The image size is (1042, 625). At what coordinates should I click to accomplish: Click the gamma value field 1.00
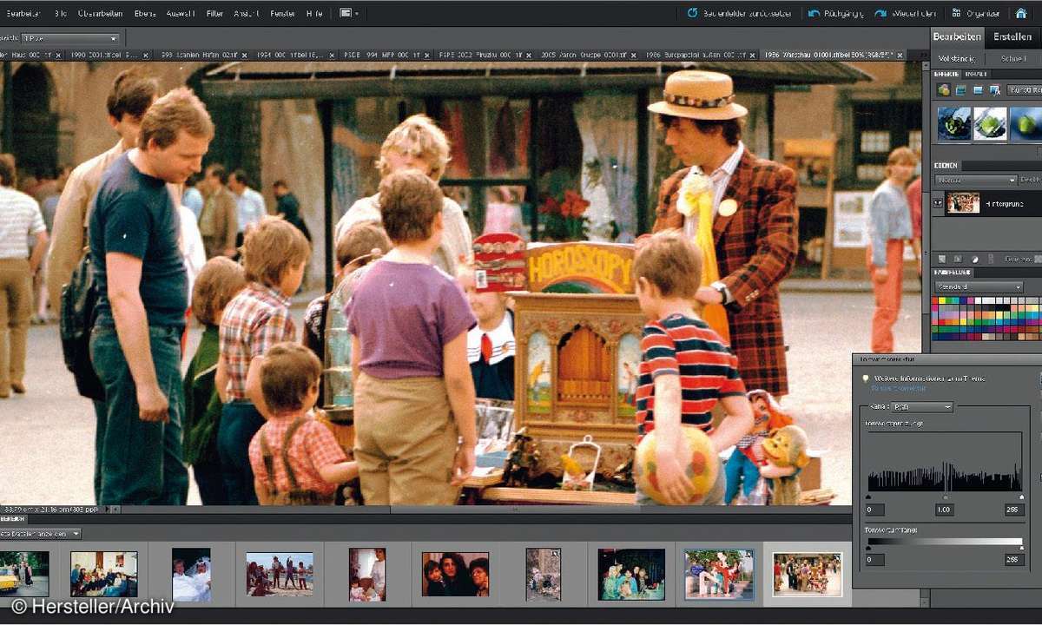pos(945,510)
